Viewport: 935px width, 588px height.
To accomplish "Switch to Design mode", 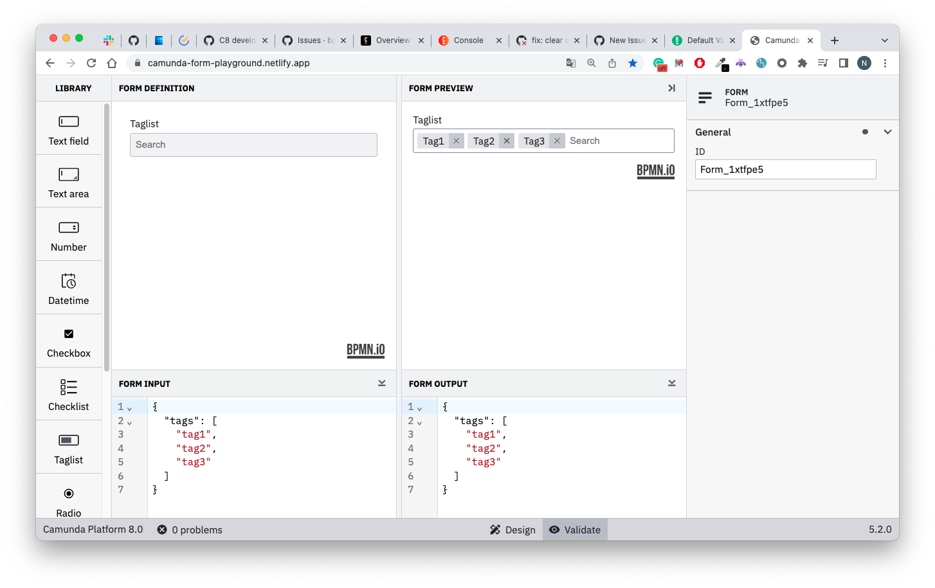I will pos(513,530).
